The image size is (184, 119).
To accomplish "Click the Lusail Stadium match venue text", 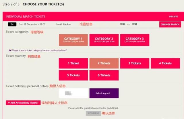I will pos(64,25).
